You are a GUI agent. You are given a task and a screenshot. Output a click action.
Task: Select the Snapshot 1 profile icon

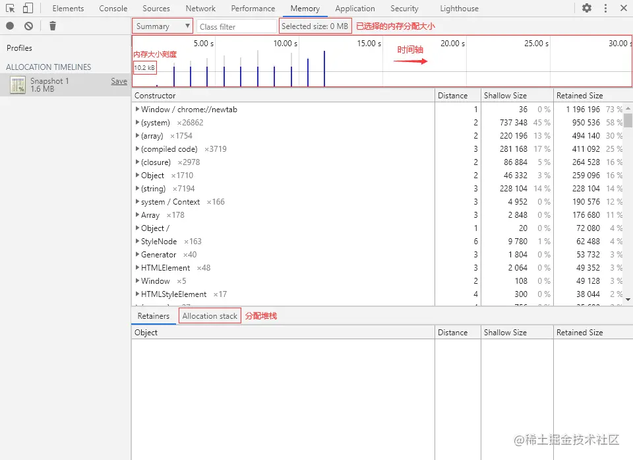(x=18, y=84)
